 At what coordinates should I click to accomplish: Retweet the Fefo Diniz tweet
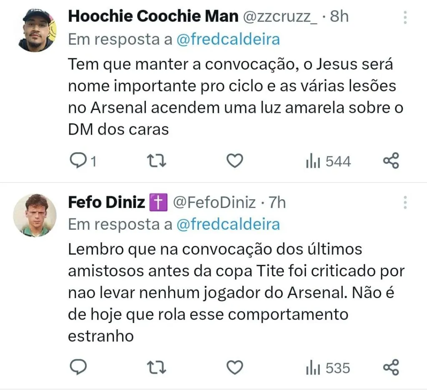(x=157, y=367)
